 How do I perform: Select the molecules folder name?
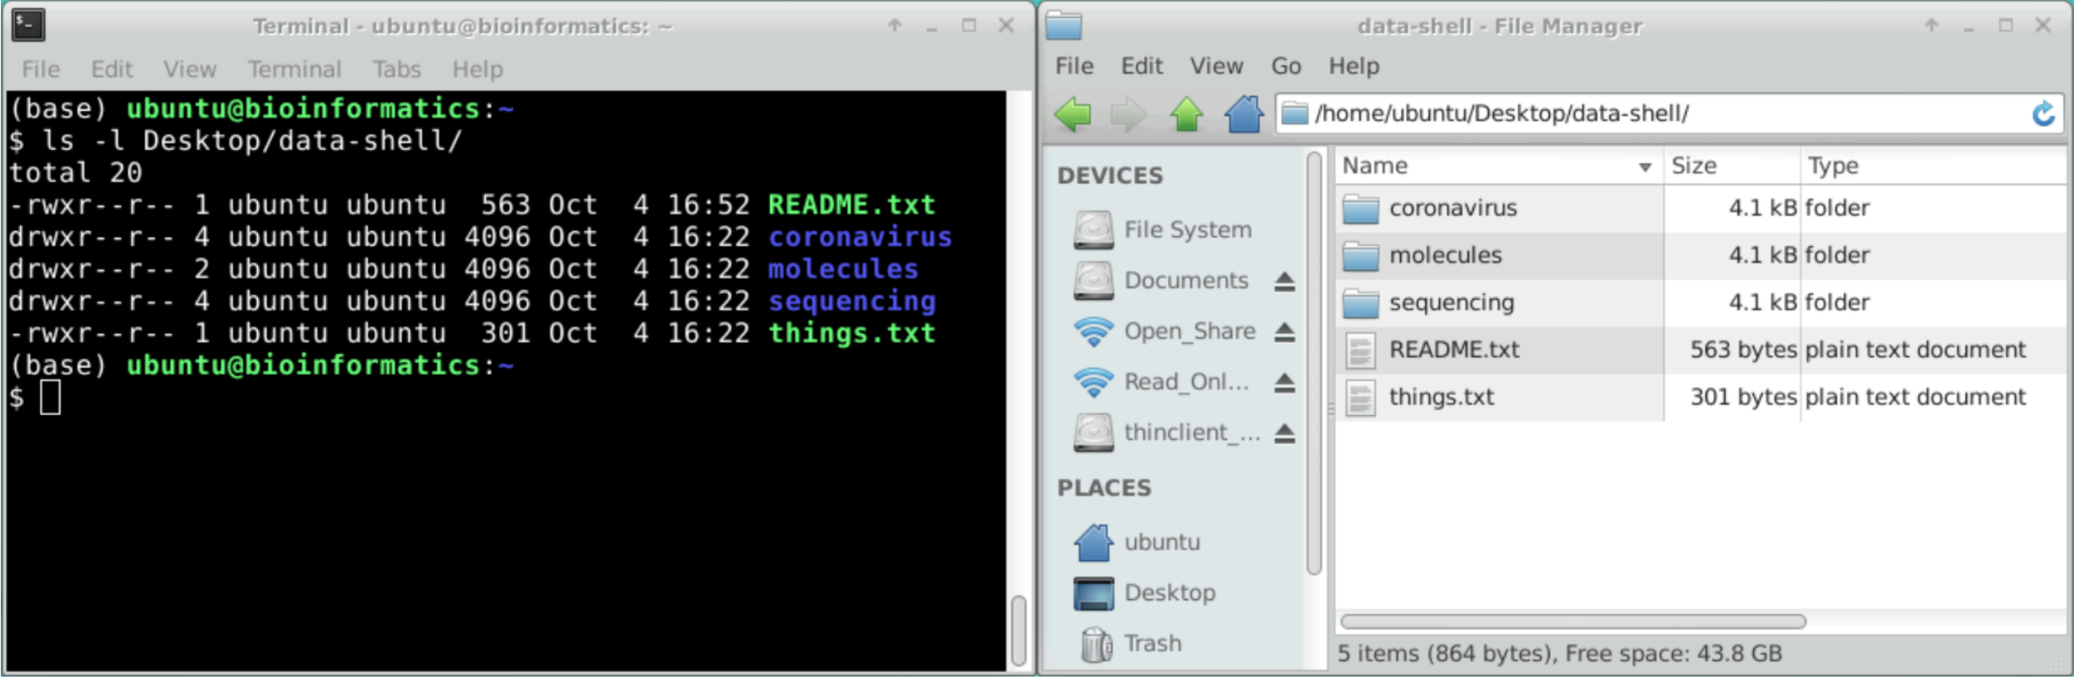[x=1445, y=255]
